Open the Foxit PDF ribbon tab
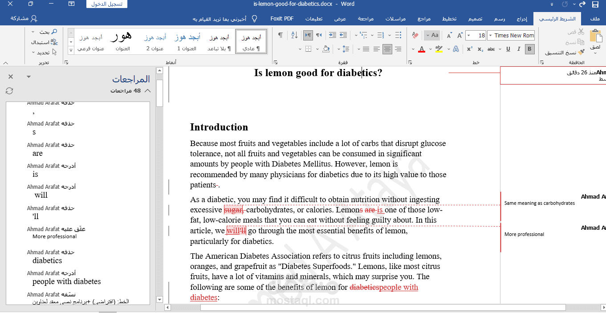Image resolution: width=606 pixels, height=313 pixels. pyautogui.click(x=282, y=19)
